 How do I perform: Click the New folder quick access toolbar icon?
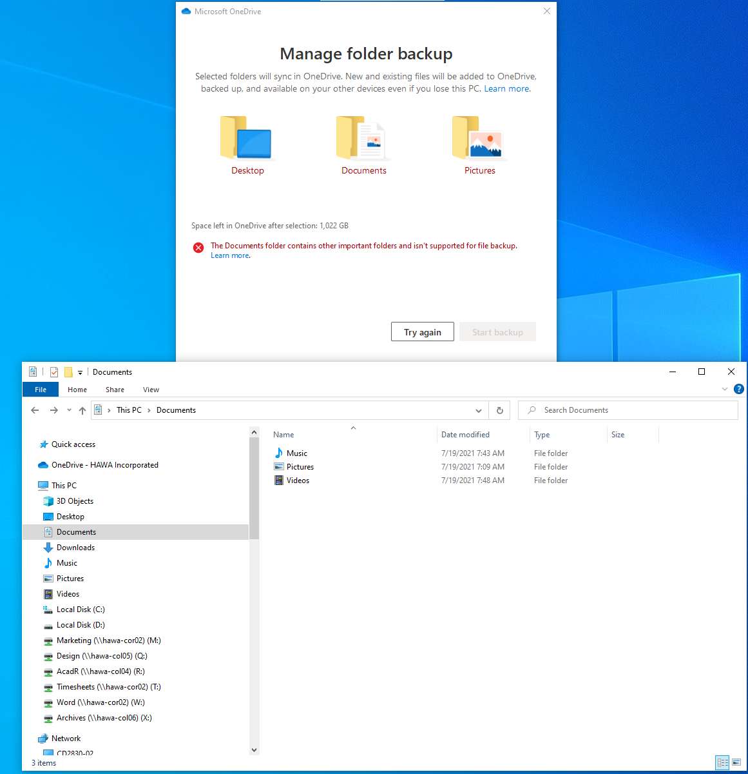pos(68,372)
